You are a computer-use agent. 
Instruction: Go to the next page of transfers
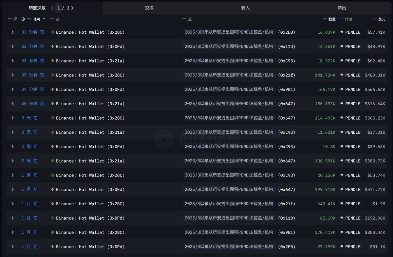point(72,8)
